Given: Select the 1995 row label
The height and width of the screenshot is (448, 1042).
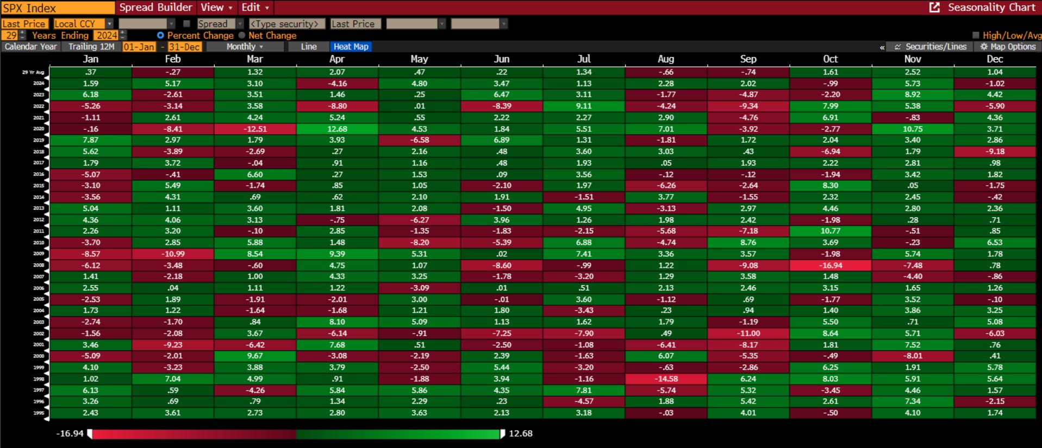Looking at the screenshot, I should tap(39, 413).
